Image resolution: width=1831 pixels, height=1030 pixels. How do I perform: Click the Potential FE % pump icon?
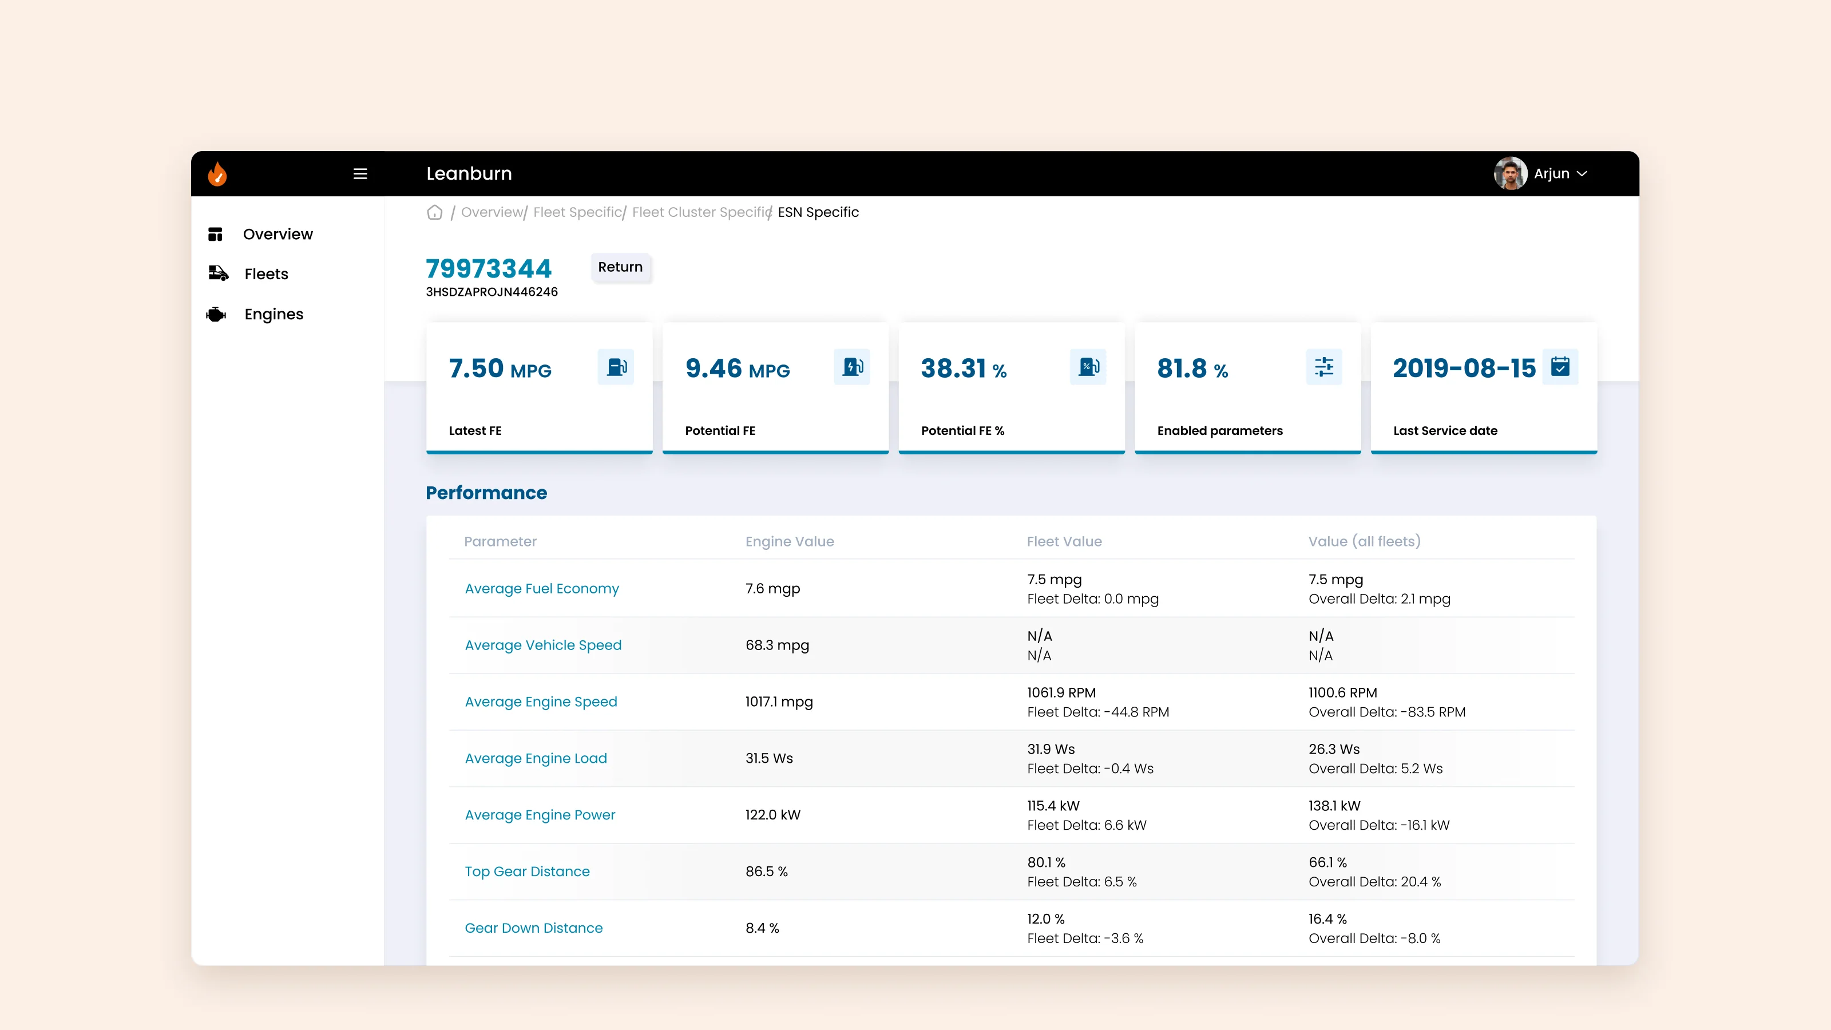1088,367
